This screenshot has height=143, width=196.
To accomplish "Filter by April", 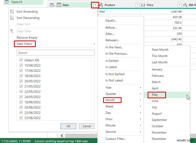I will 155,88.
